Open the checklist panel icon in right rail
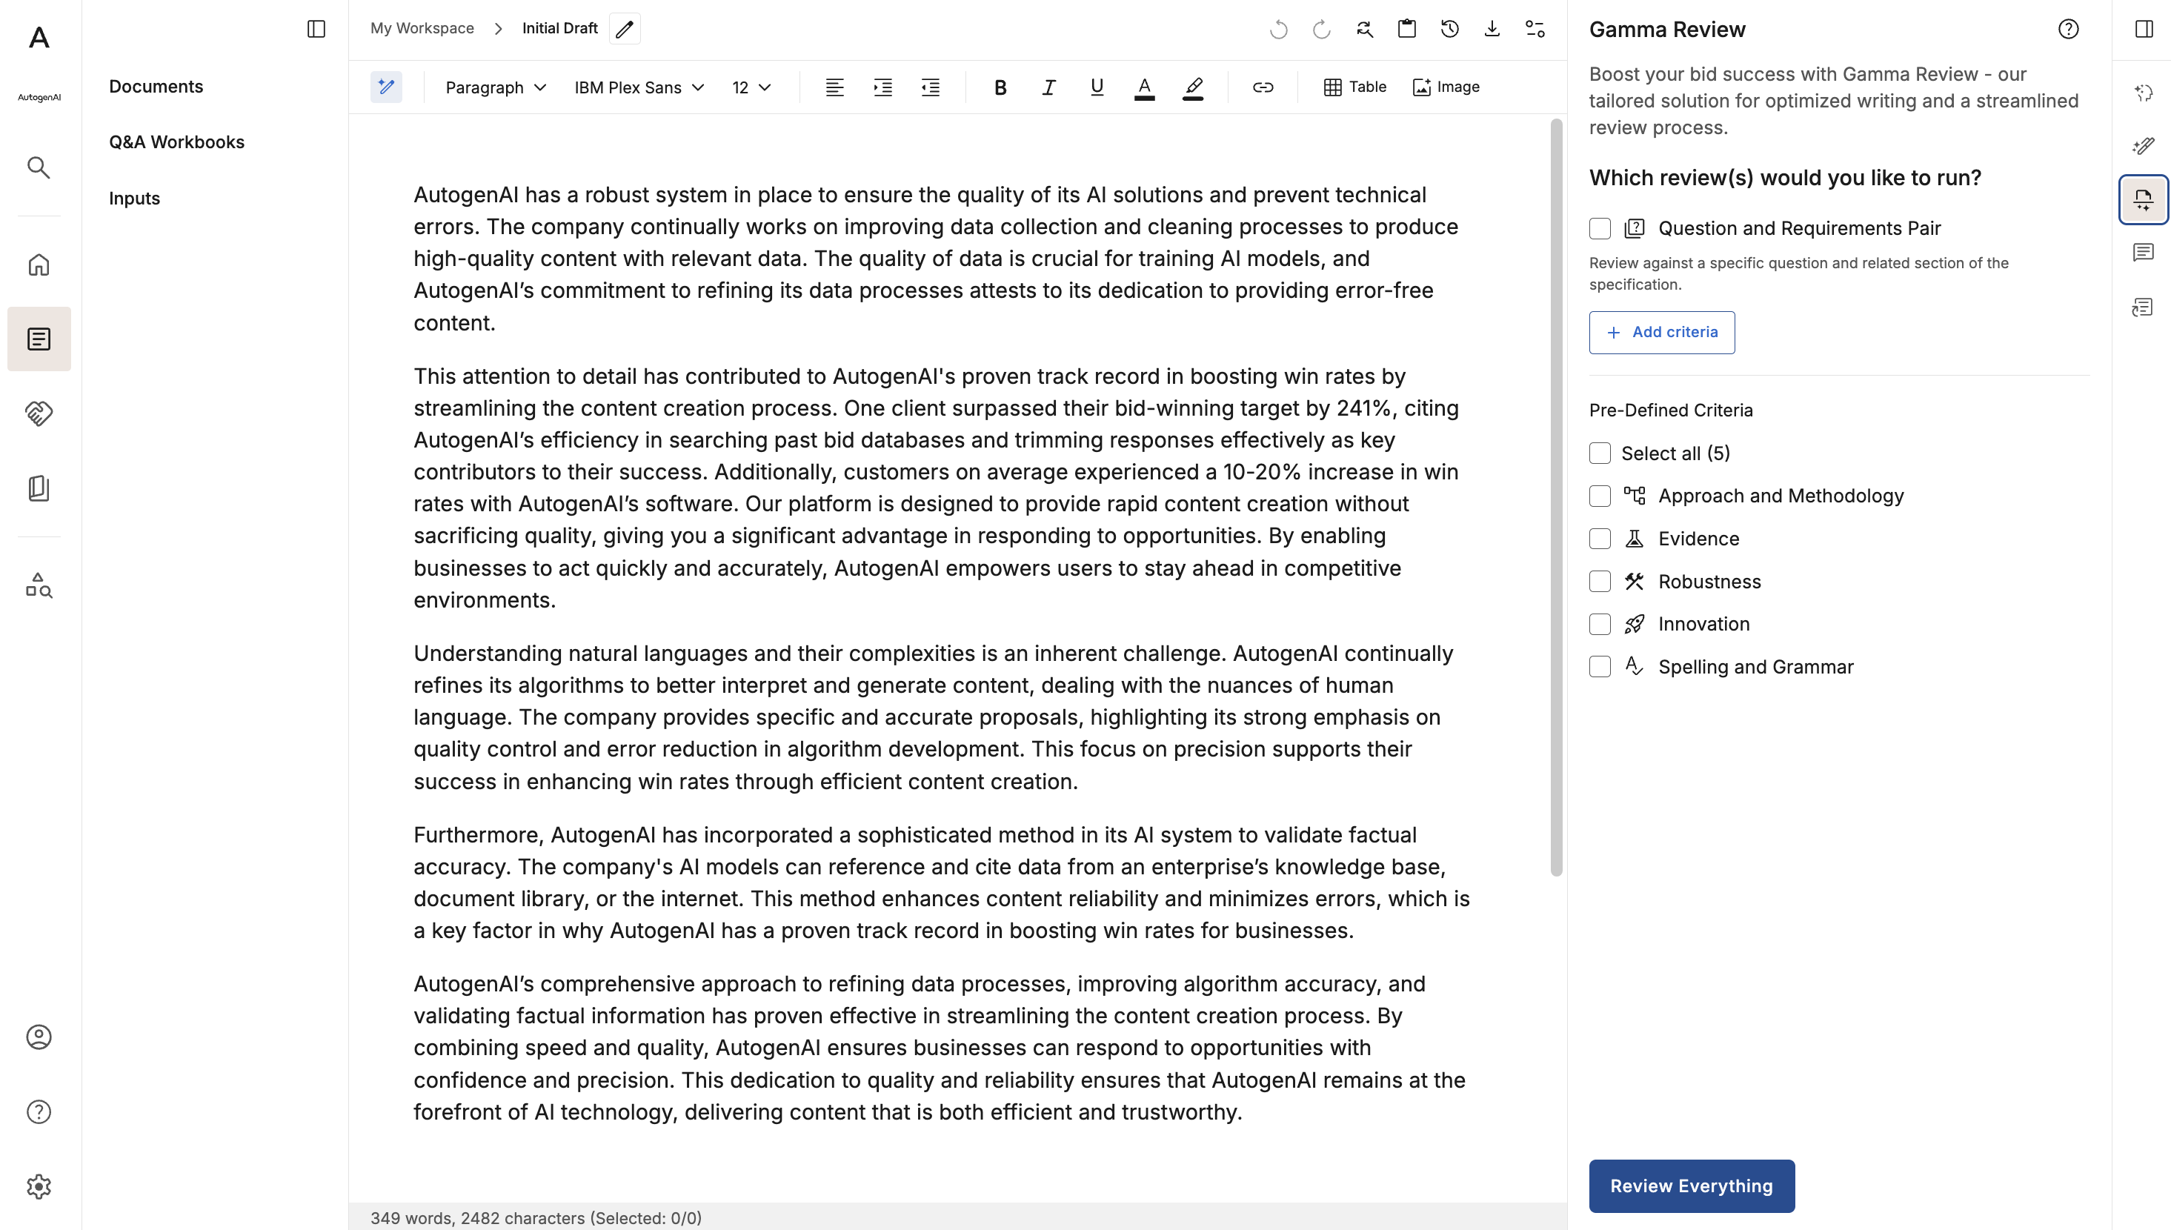 click(2143, 307)
